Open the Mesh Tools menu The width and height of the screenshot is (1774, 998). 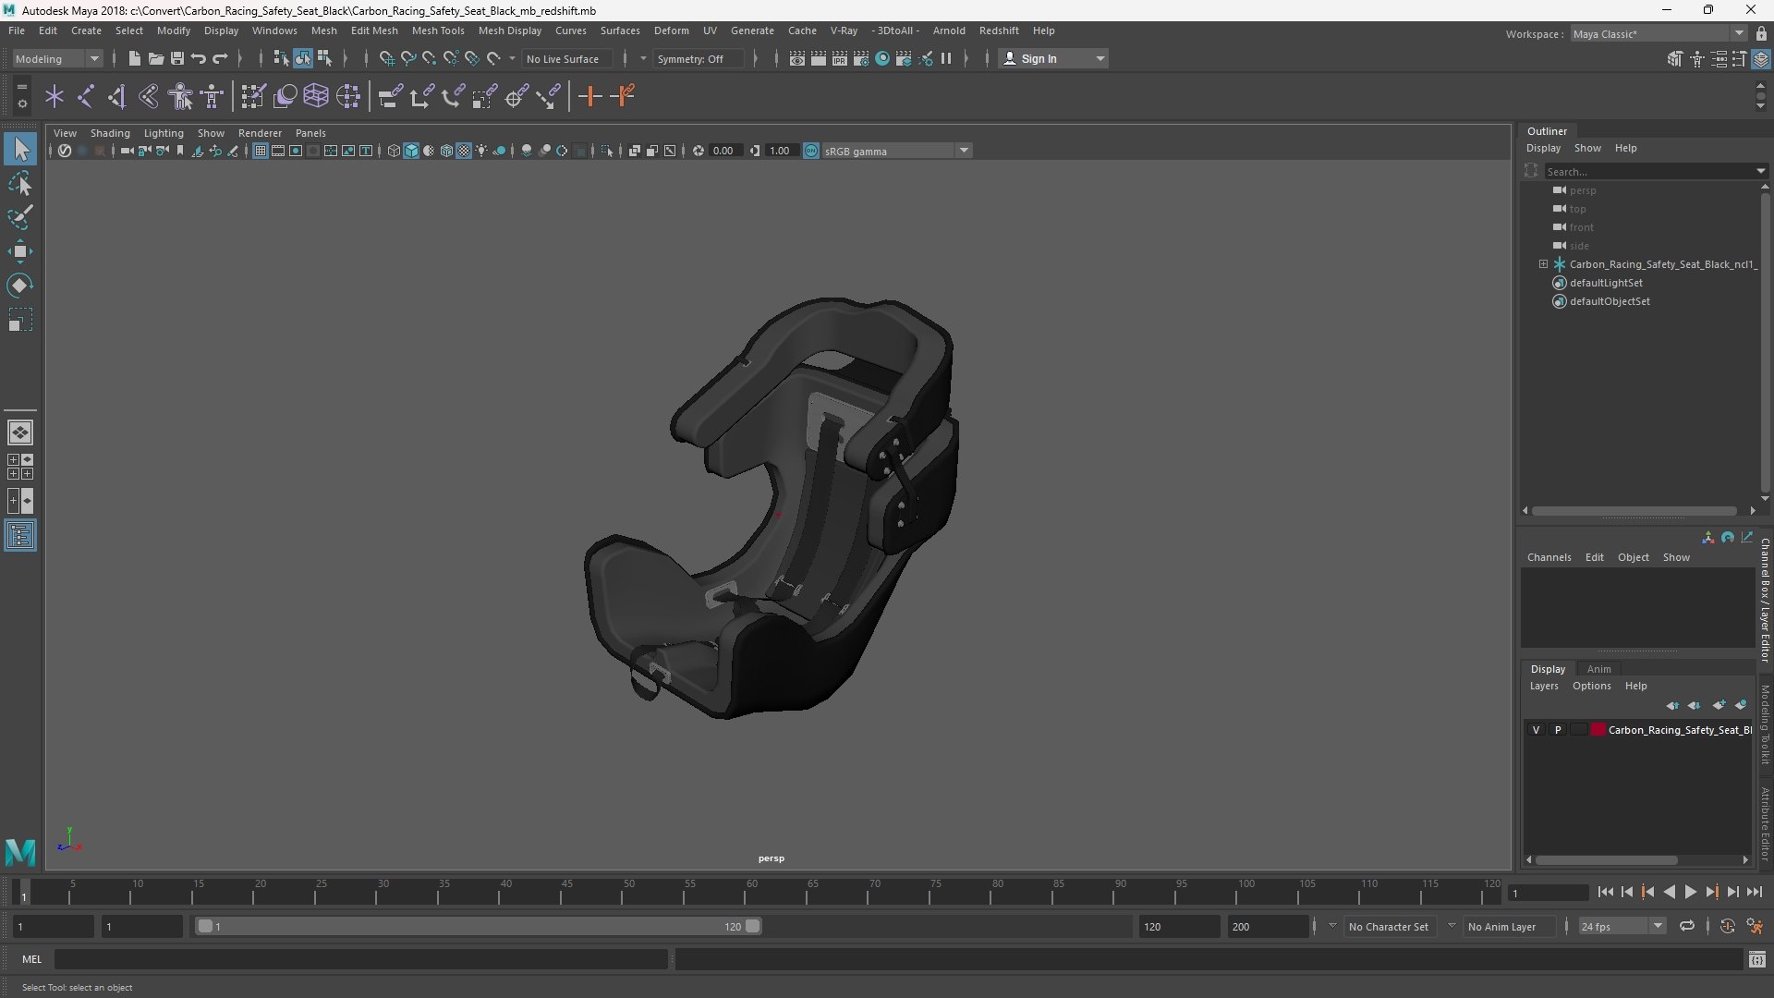pos(438,30)
